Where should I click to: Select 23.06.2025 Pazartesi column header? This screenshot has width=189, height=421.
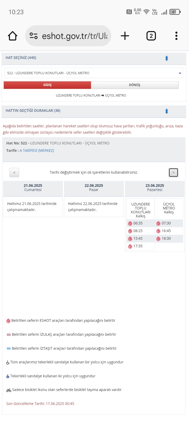click(155, 188)
